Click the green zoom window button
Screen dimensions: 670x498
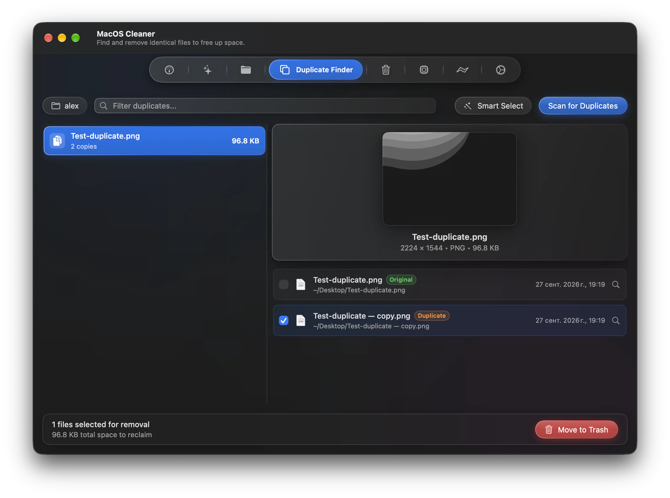coord(75,38)
